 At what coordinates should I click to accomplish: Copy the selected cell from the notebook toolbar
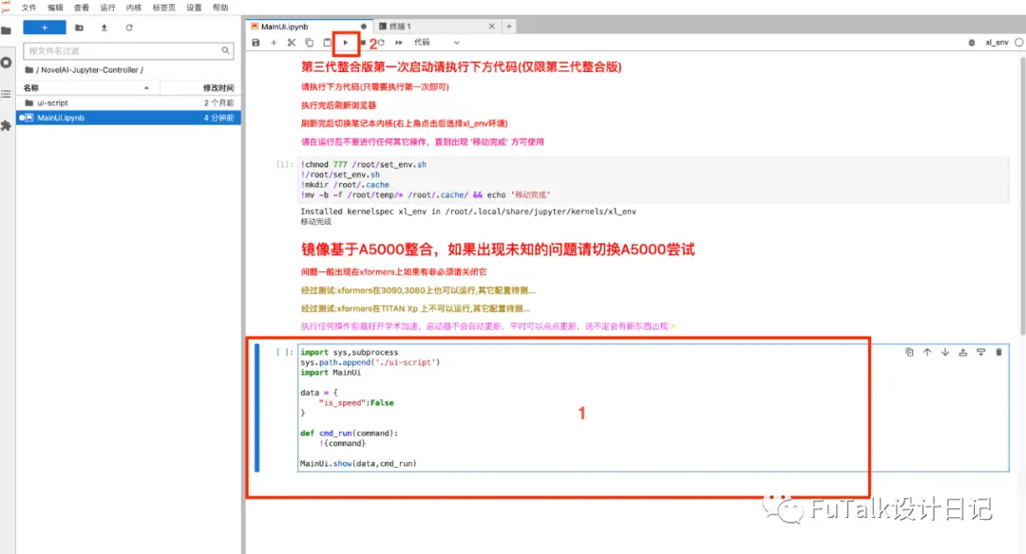[310, 43]
